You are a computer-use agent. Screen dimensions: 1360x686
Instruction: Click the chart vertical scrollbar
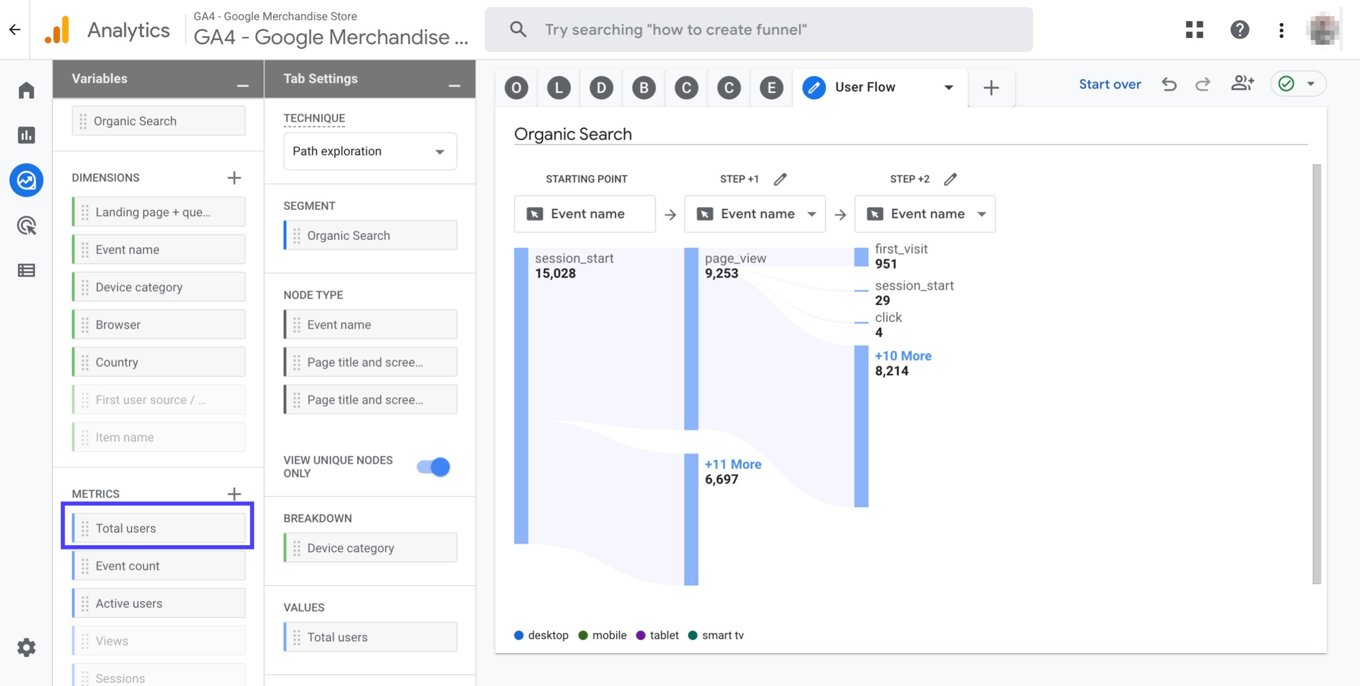1316,374
